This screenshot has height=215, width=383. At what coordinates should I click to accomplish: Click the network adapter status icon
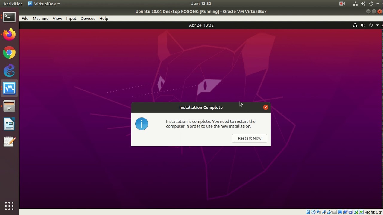click(324, 212)
